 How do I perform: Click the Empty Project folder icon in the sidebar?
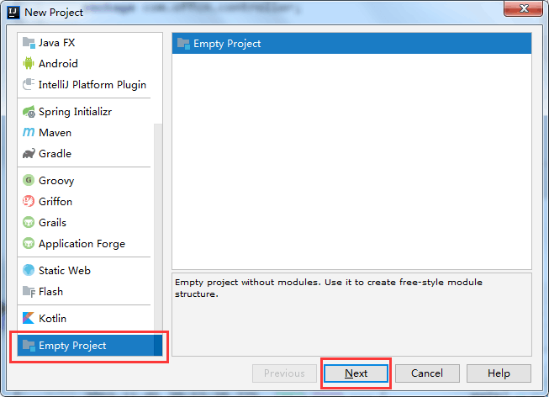click(x=29, y=346)
